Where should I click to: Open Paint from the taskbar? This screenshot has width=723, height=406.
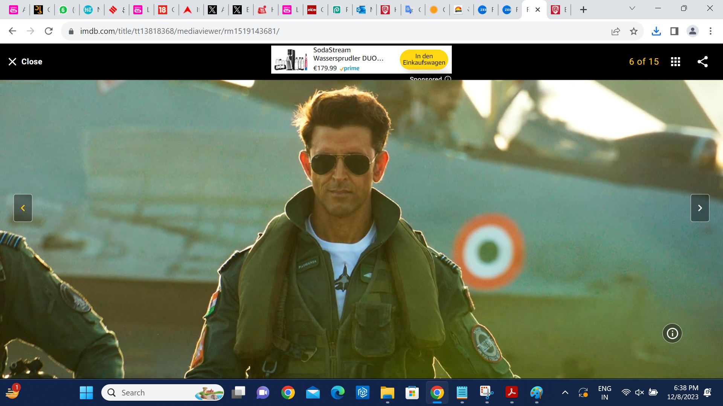tap(536, 393)
